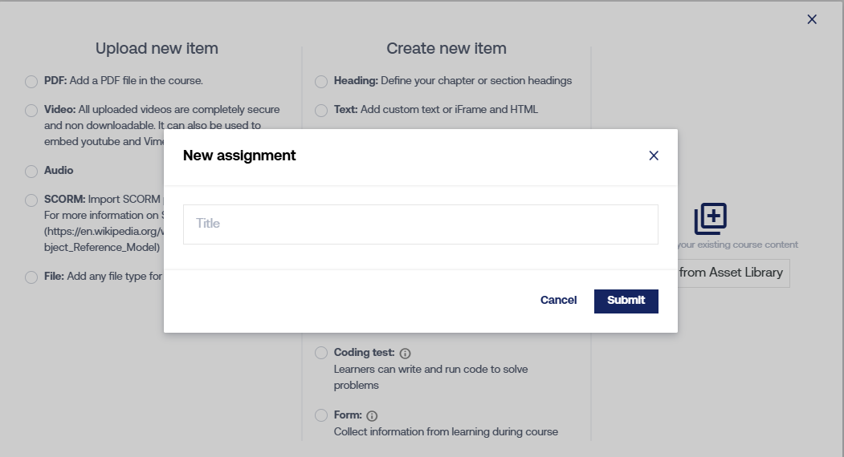The image size is (844, 457).
Task: Click the Title input field
Action: pyautogui.click(x=420, y=224)
